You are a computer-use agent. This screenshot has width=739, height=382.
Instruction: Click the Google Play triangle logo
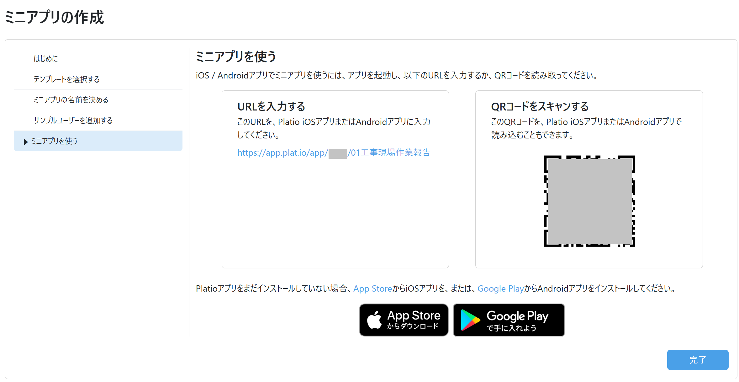470,320
